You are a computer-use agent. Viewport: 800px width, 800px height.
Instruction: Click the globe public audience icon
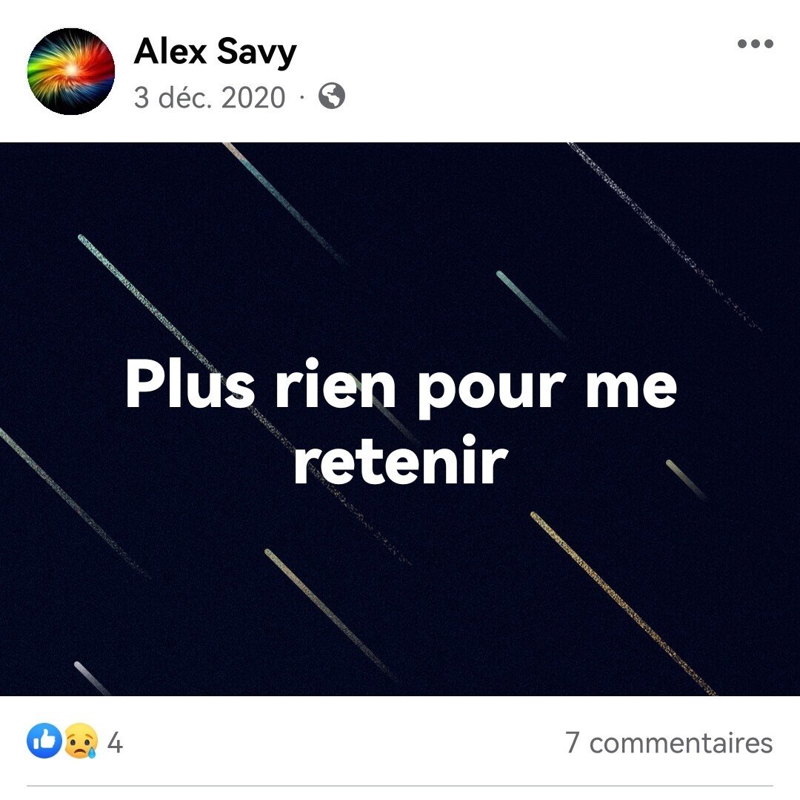332,96
